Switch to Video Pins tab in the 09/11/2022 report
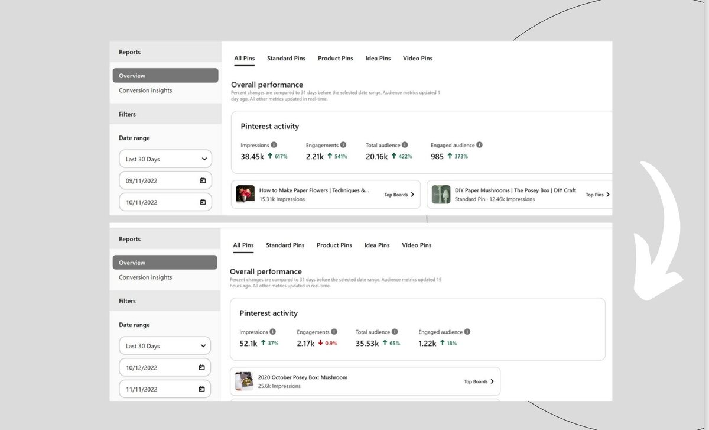Viewport: 709px width, 430px height. pyautogui.click(x=418, y=59)
